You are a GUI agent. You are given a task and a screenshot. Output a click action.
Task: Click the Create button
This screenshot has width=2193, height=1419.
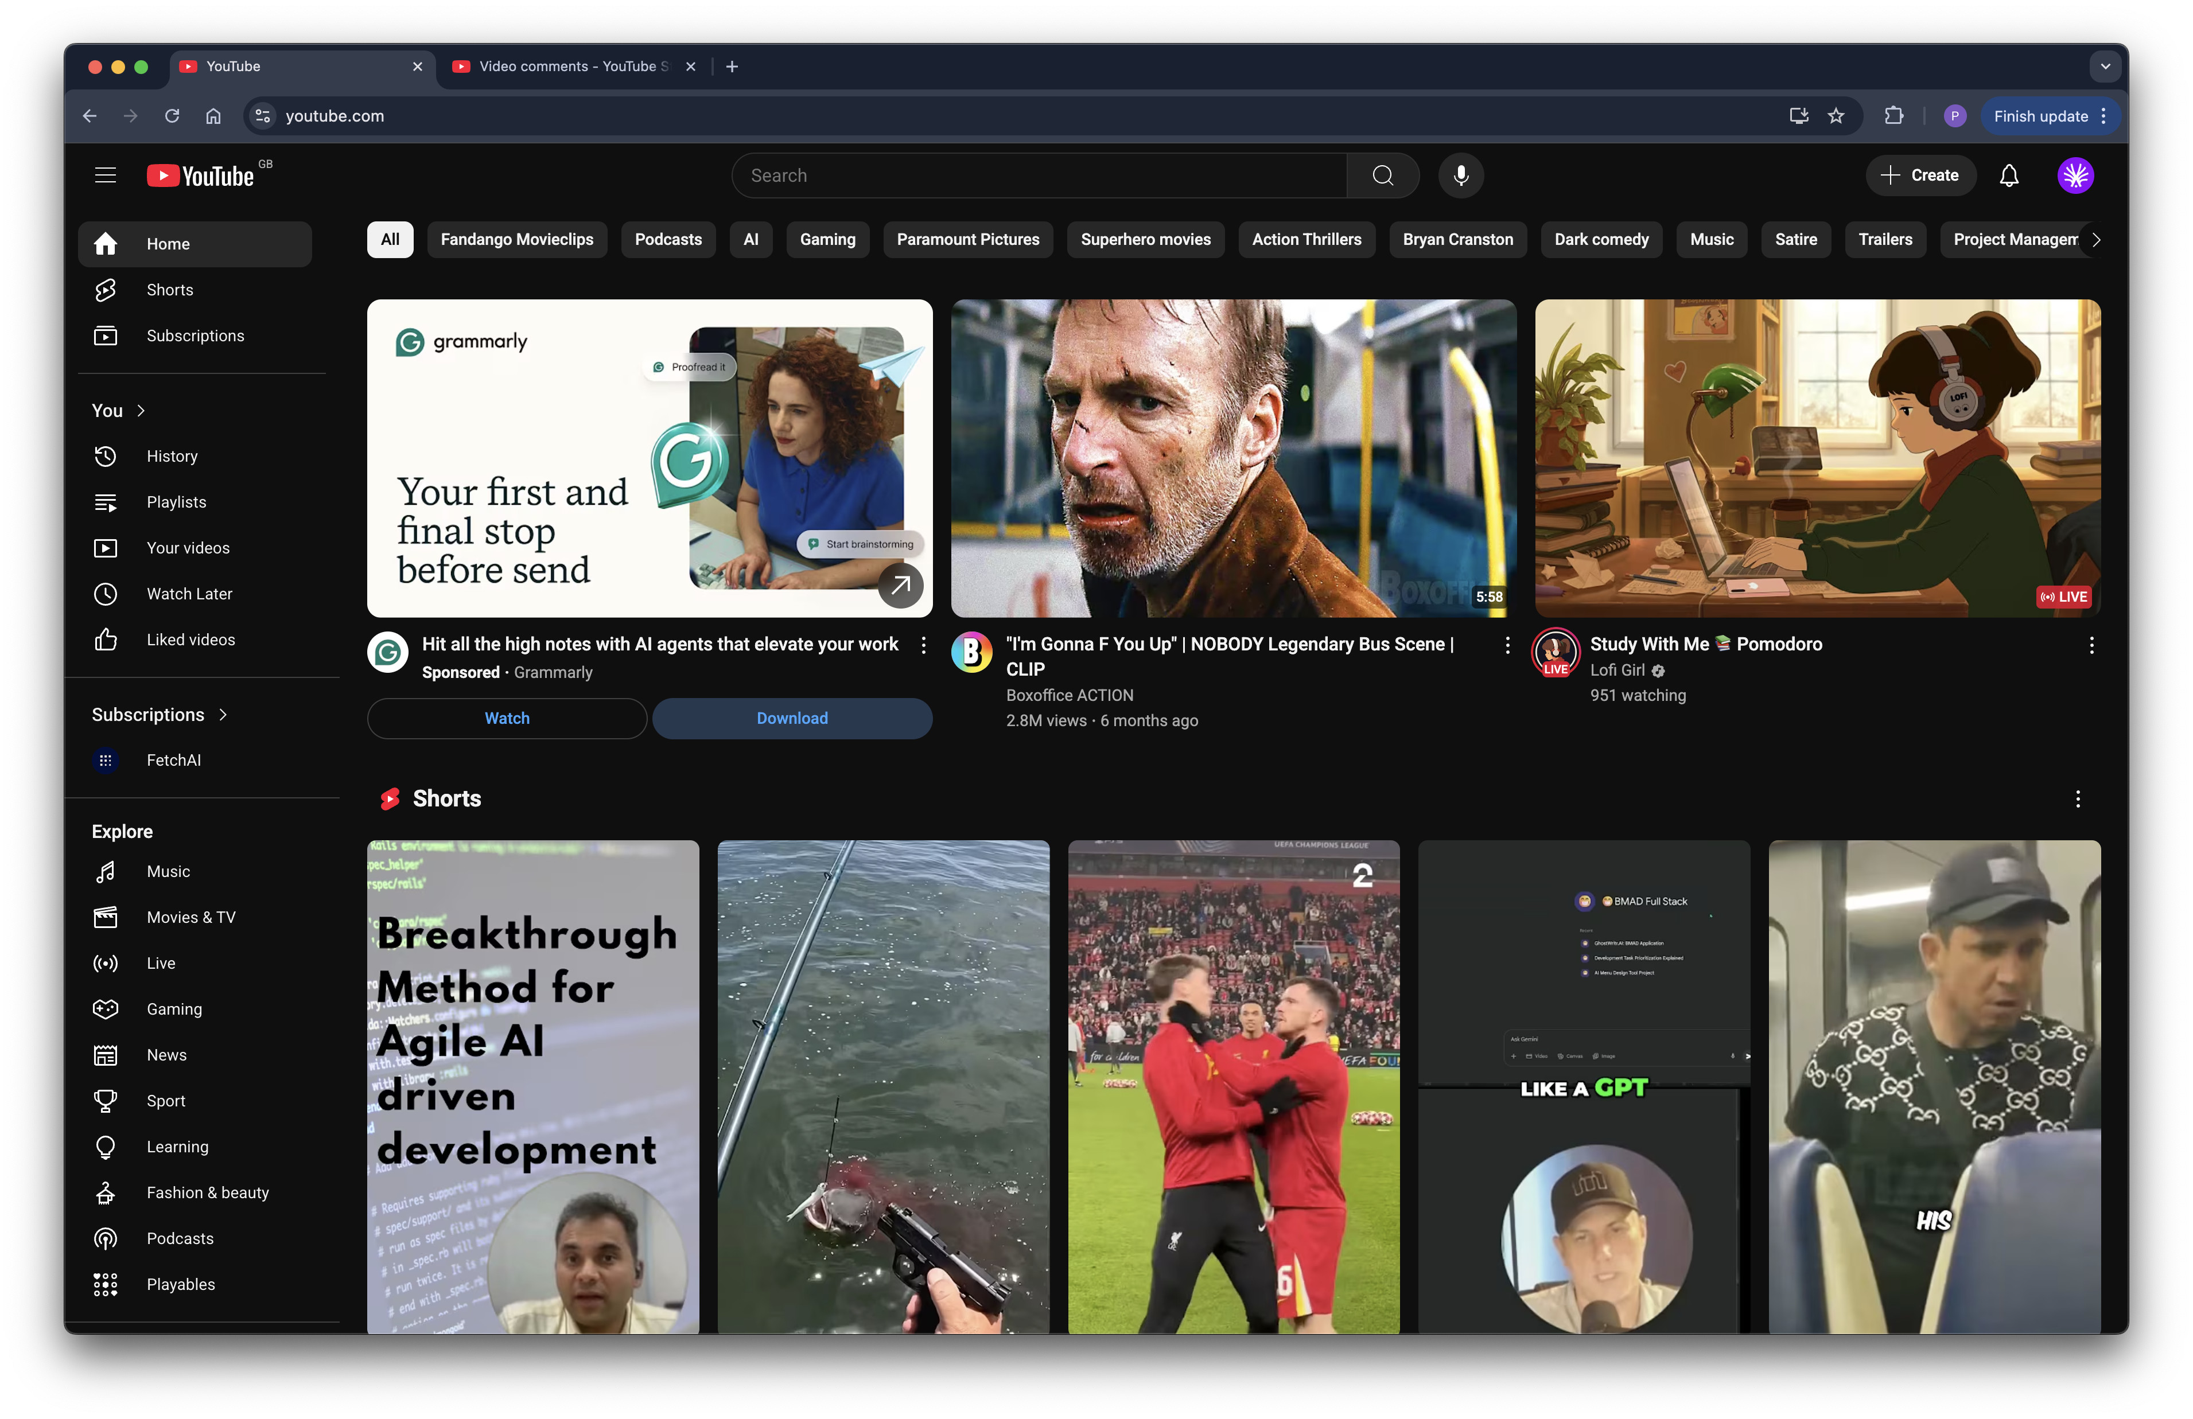click(1920, 175)
